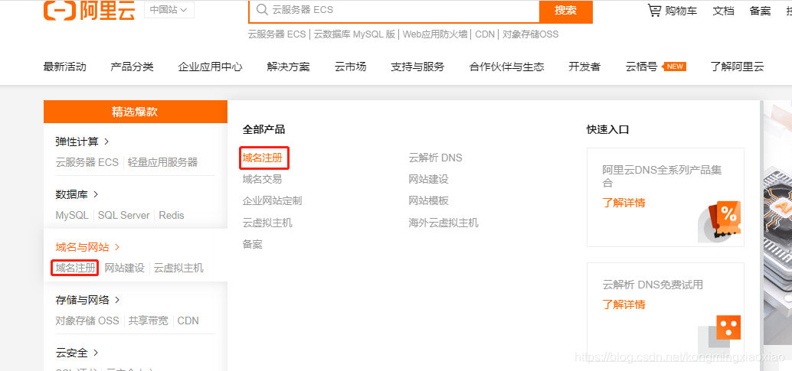Screen dimensions: 792x371
Task: Click the Aliyun logo
Action: point(90,10)
